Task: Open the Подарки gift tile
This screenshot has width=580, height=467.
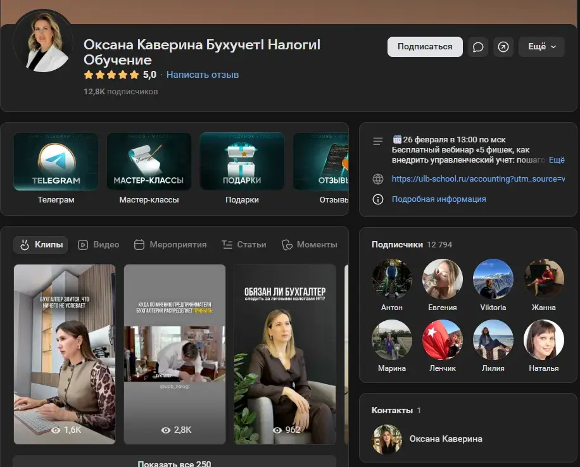Action: point(243,169)
